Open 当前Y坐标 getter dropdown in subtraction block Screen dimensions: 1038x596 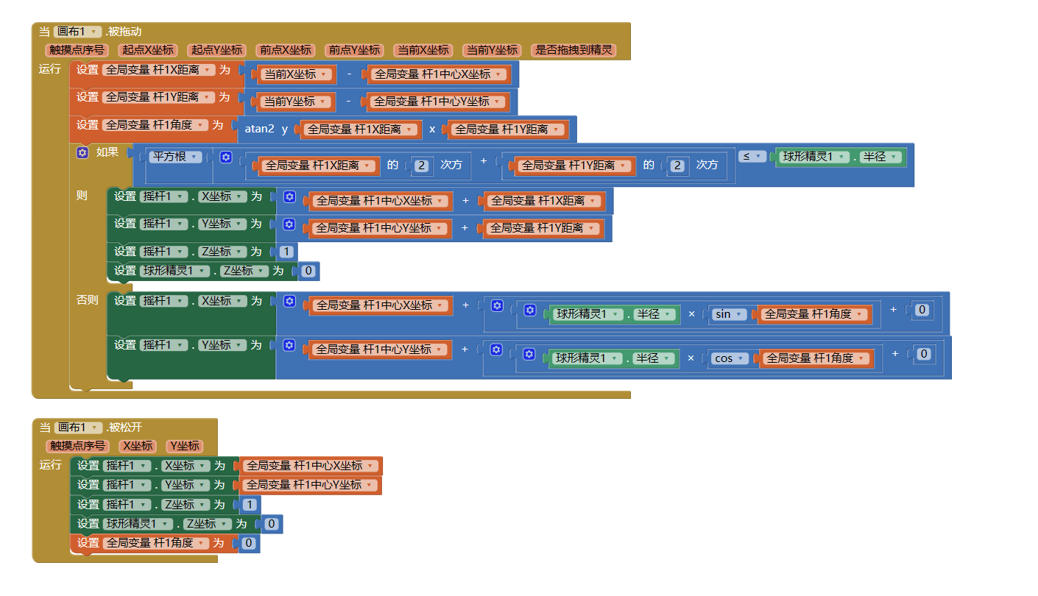pos(294,102)
